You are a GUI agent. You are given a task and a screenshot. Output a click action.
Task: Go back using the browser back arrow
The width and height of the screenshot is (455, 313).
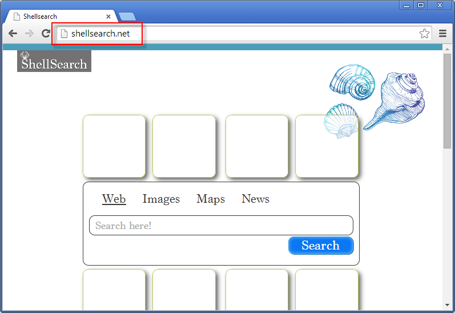click(x=13, y=33)
